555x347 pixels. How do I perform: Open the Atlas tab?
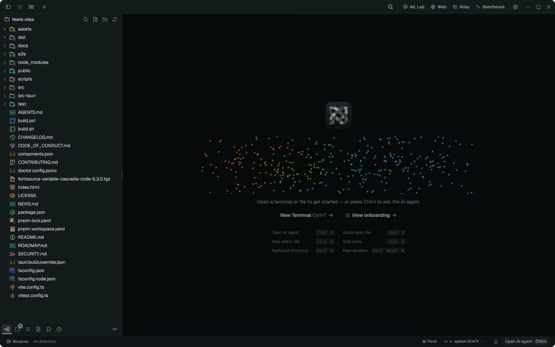tap(461, 7)
